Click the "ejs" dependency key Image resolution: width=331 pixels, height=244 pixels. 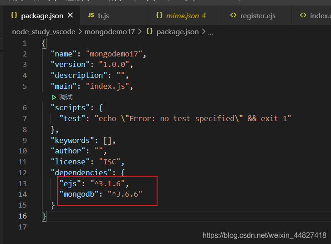pos(70,183)
